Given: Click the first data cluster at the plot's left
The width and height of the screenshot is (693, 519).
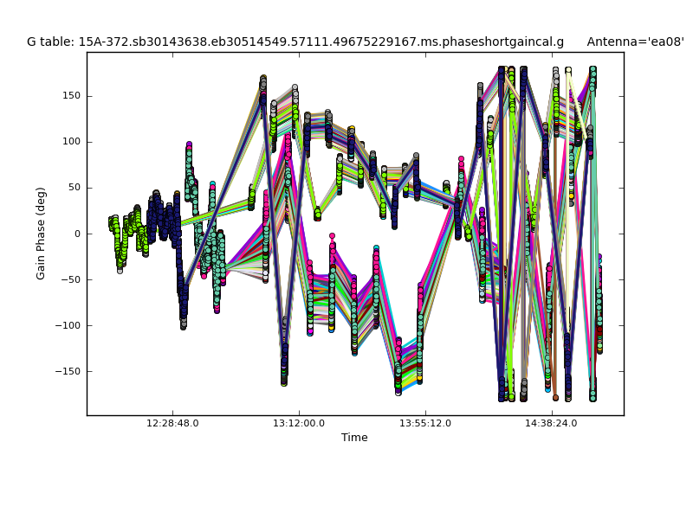Looking at the screenshot, I should pyautogui.click(x=112, y=223).
